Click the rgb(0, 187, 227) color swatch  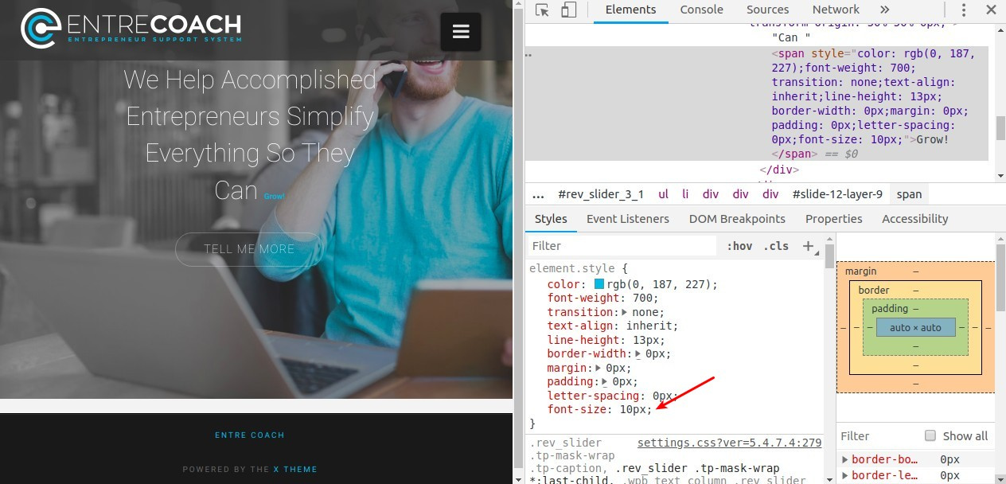coord(599,284)
